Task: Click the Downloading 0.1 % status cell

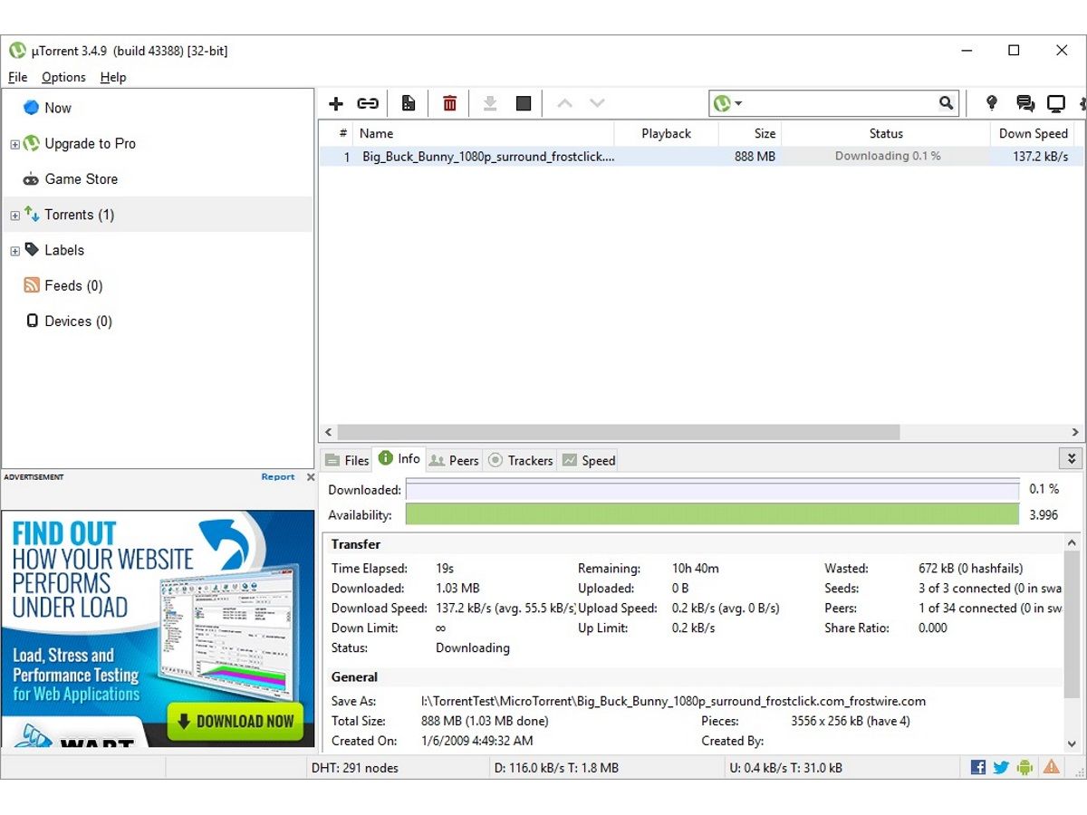Action: tap(888, 156)
